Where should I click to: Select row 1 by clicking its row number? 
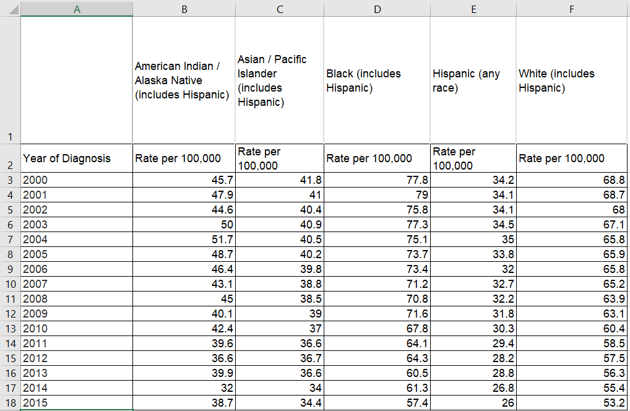coord(10,137)
